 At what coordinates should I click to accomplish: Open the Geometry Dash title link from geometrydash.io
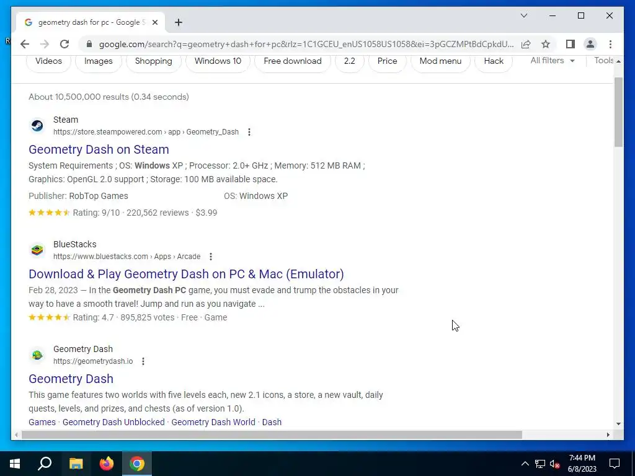click(x=71, y=379)
